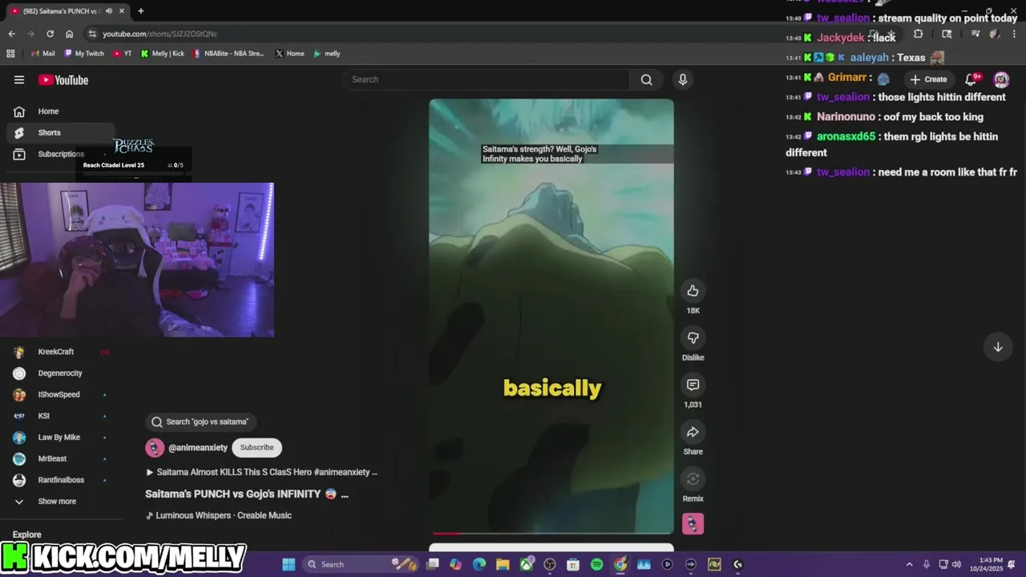Open the NBABite bookmark
This screenshot has height=577, width=1026.
(x=228, y=54)
